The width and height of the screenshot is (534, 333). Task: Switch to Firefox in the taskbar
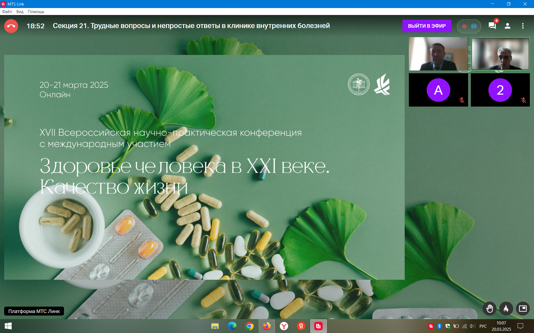tap(267, 326)
